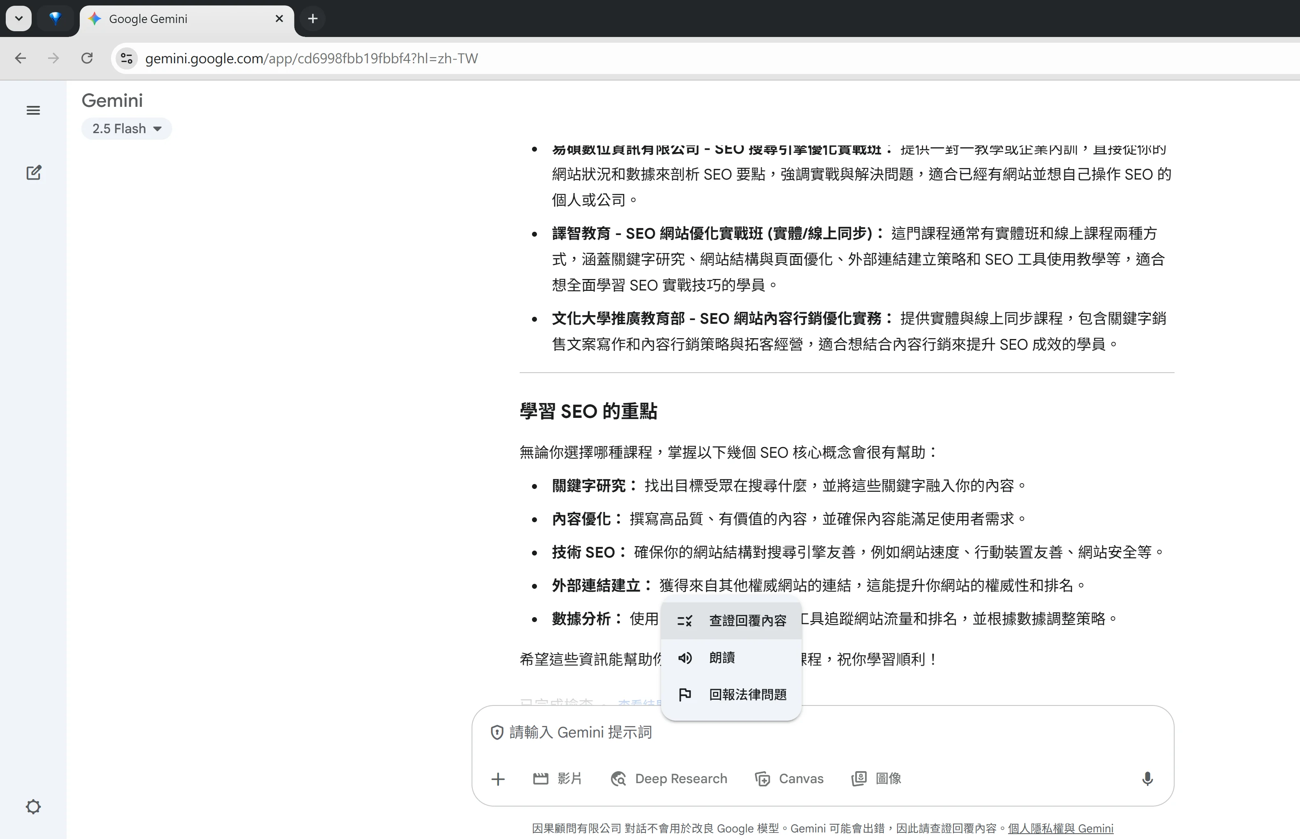
Task: Click the microphone voice input icon
Action: point(1147,779)
